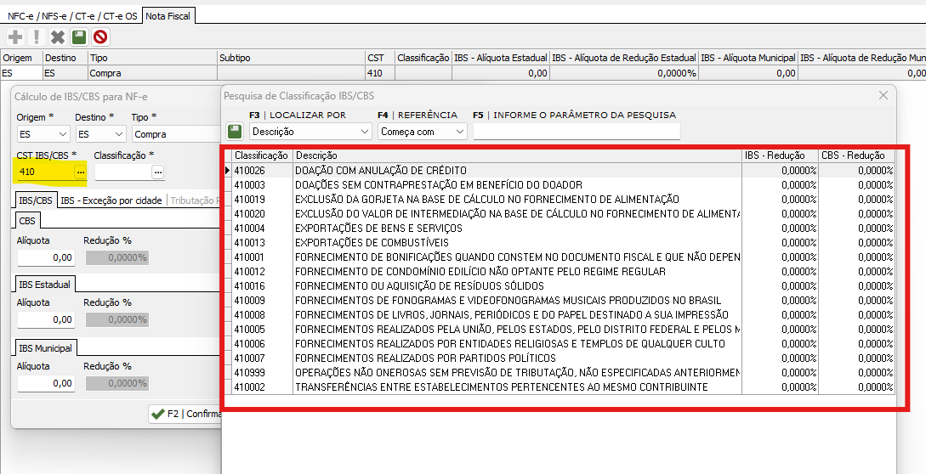Viewport: 926px width, 474px height.
Task: Open the Classificação lookup ellipsis button
Action: point(157,172)
